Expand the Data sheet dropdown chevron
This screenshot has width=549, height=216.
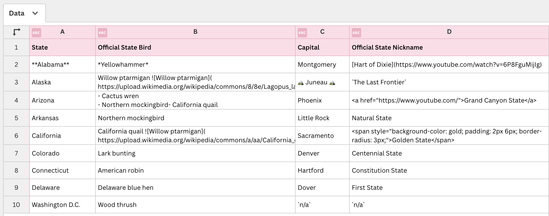pos(35,13)
